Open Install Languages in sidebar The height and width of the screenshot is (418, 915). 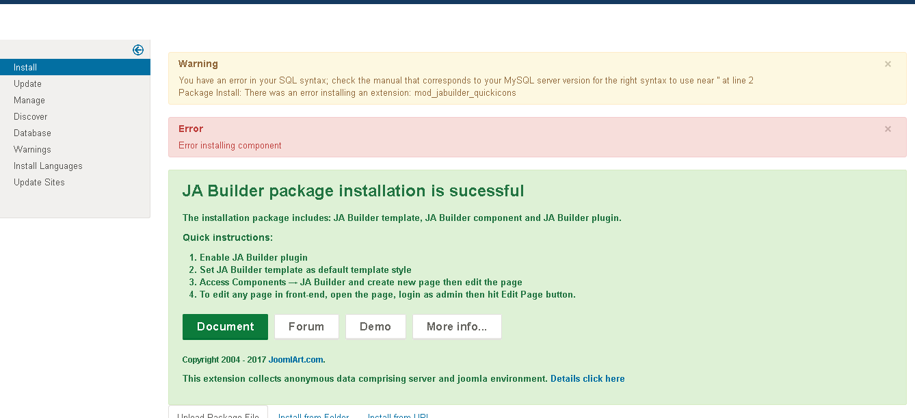[48, 166]
